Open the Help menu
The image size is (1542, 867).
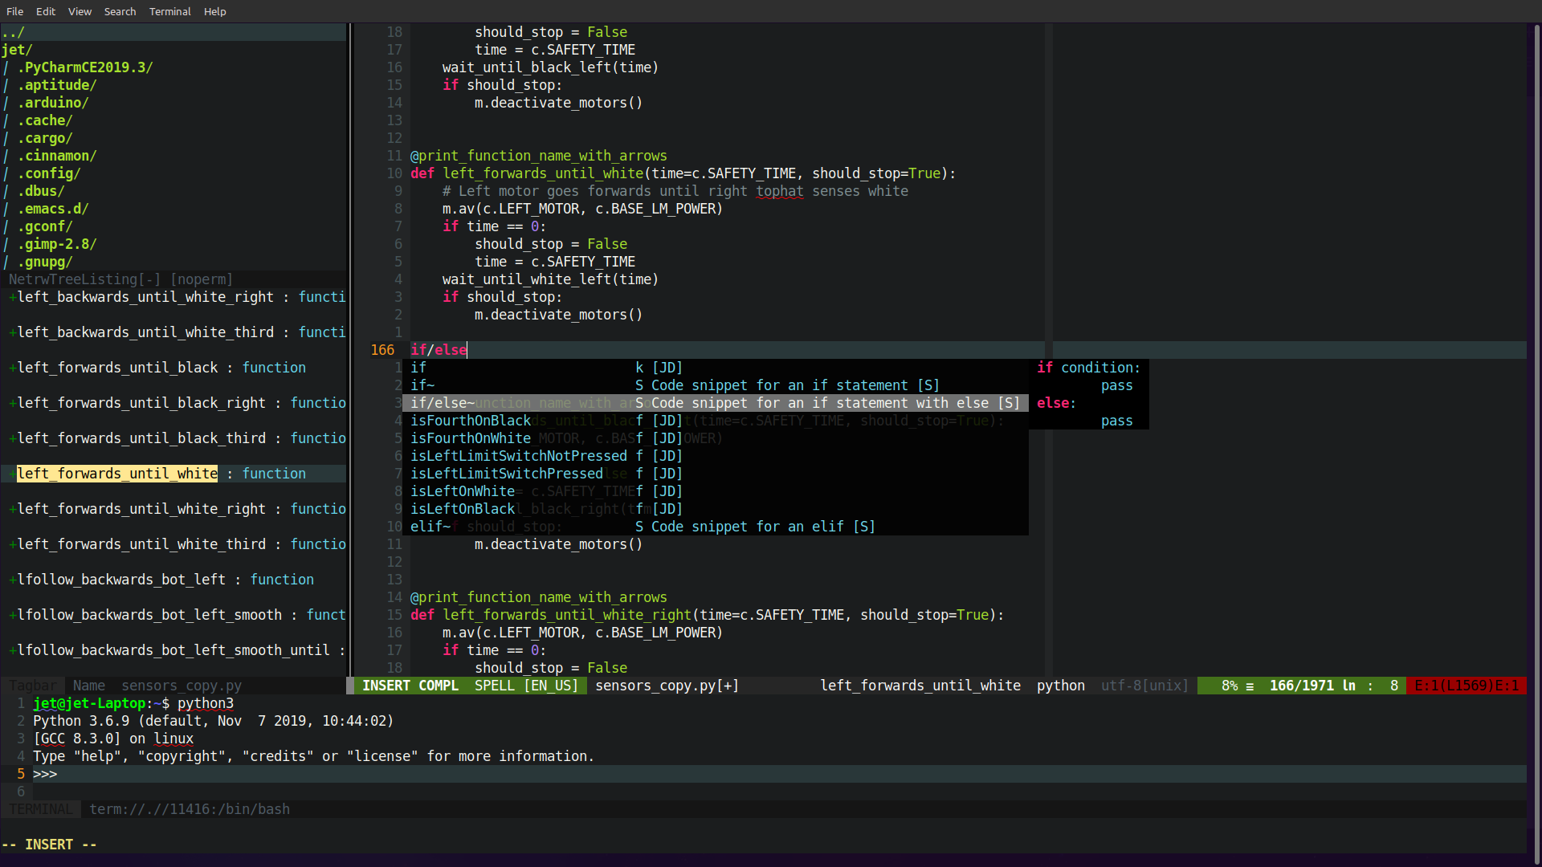click(x=214, y=11)
